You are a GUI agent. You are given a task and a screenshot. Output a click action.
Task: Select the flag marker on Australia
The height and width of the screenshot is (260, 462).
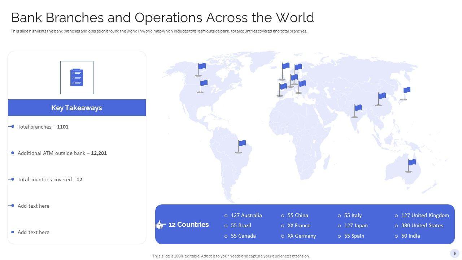[x=410, y=166]
